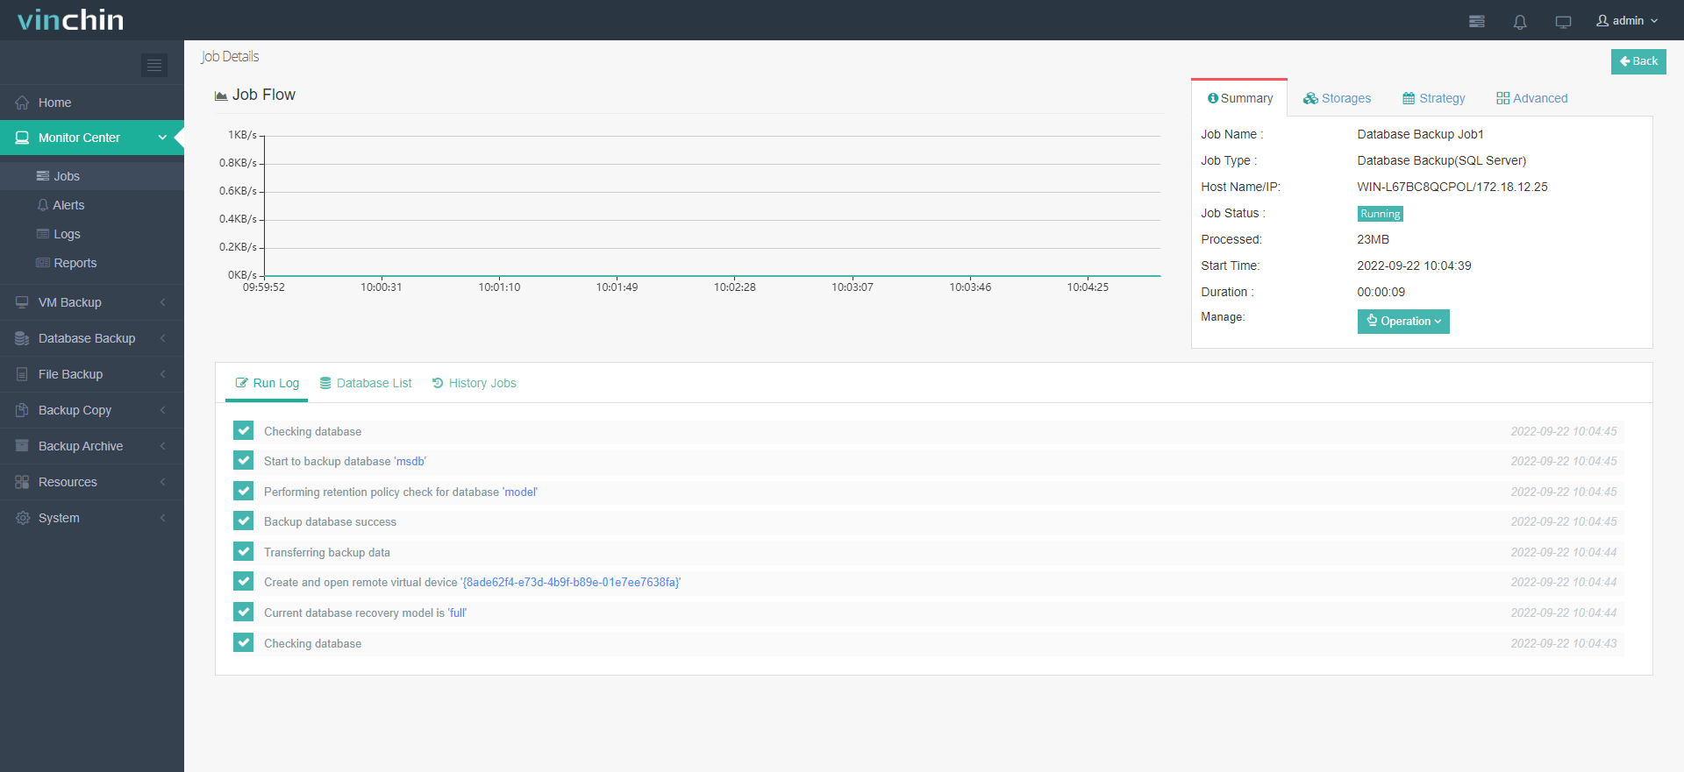Expand the File Backup menu
Image resolution: width=1684 pixels, height=772 pixels.
162,374
